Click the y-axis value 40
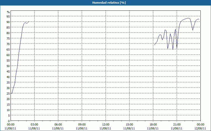The height and width of the screenshot is (131, 211). coord(8,77)
